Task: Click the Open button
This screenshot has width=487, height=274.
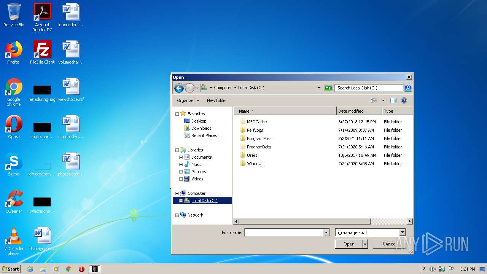Action: pyautogui.click(x=349, y=244)
